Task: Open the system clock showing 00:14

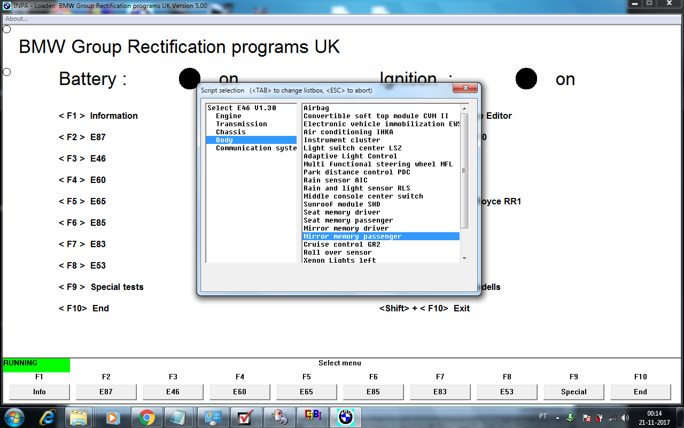Action: click(654, 417)
